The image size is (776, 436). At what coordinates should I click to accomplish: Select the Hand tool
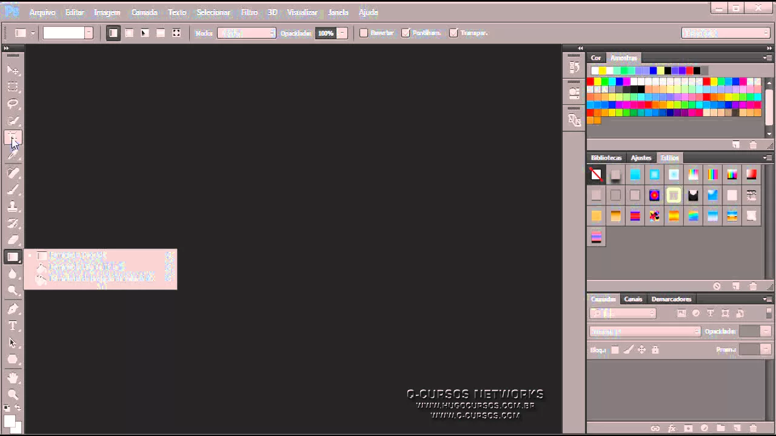[13, 378]
